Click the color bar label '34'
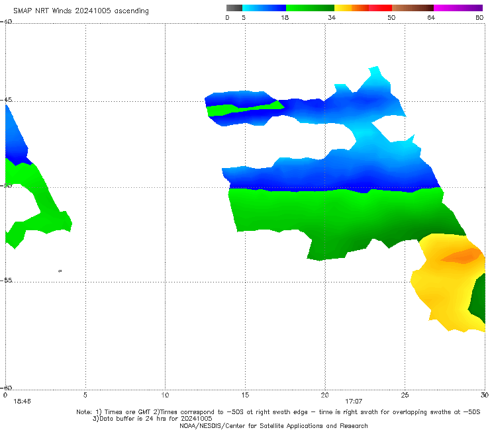The height and width of the screenshot is (430, 490). [332, 17]
